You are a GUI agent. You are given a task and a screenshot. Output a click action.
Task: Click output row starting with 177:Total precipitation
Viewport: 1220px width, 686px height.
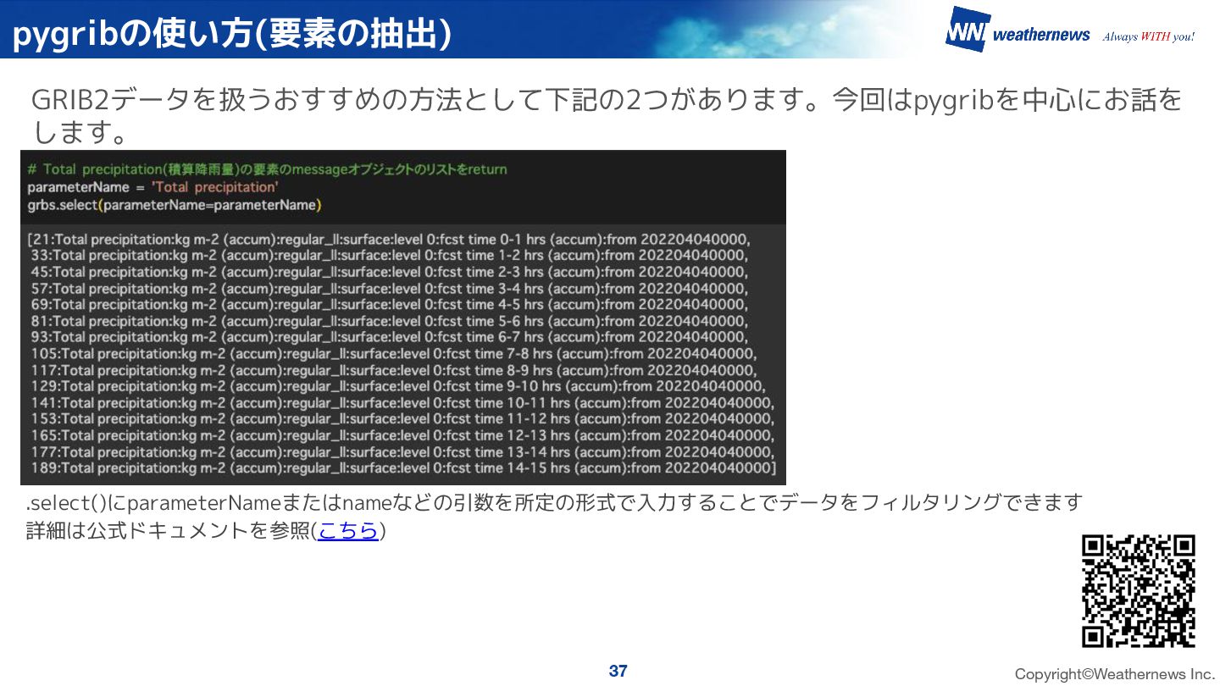pos(402,451)
